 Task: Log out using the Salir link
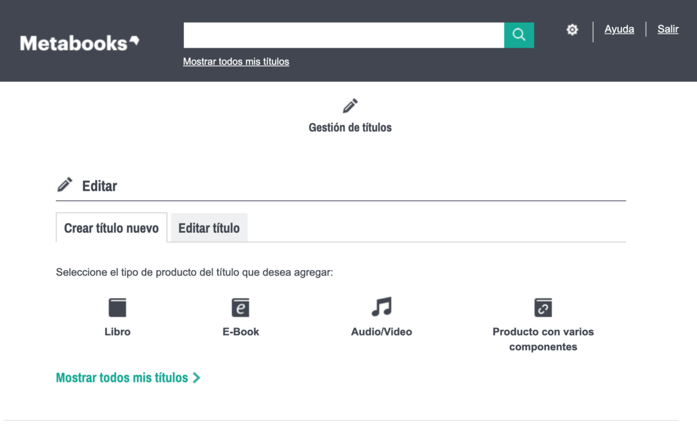(x=668, y=29)
